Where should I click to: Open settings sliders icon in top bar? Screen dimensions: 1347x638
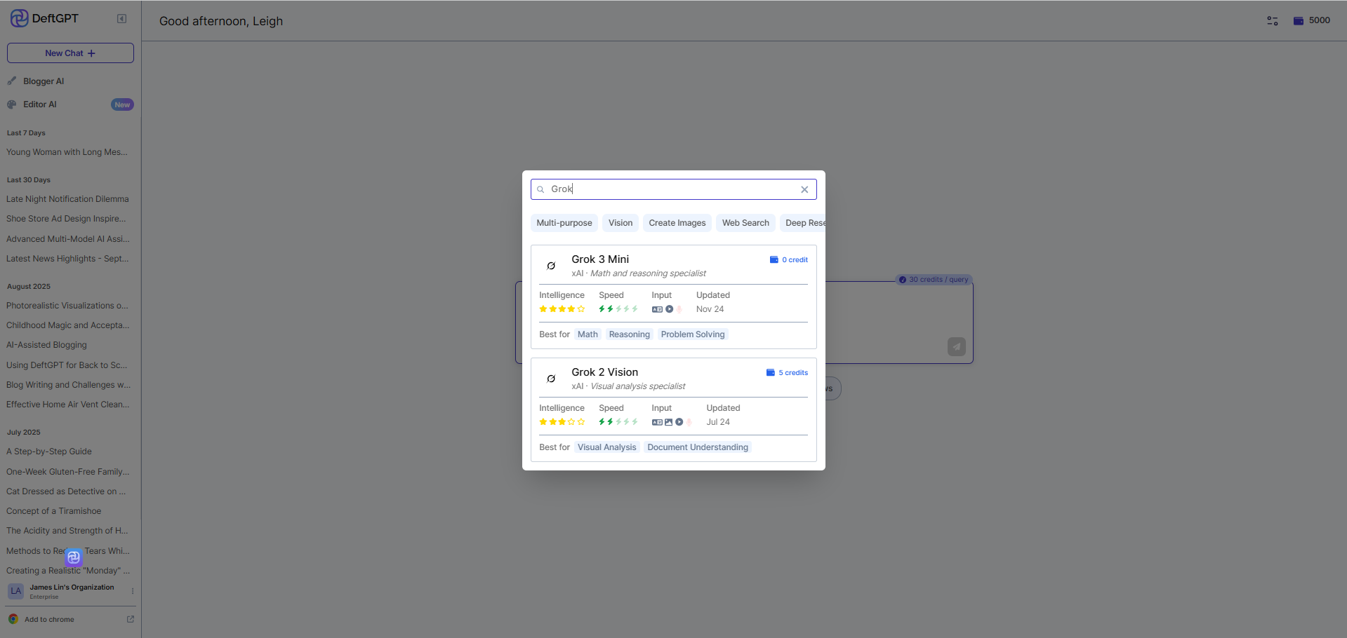(x=1272, y=21)
